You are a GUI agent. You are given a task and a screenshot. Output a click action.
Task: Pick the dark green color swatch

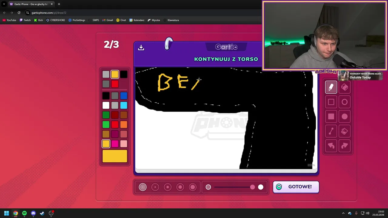(x=106, y=115)
